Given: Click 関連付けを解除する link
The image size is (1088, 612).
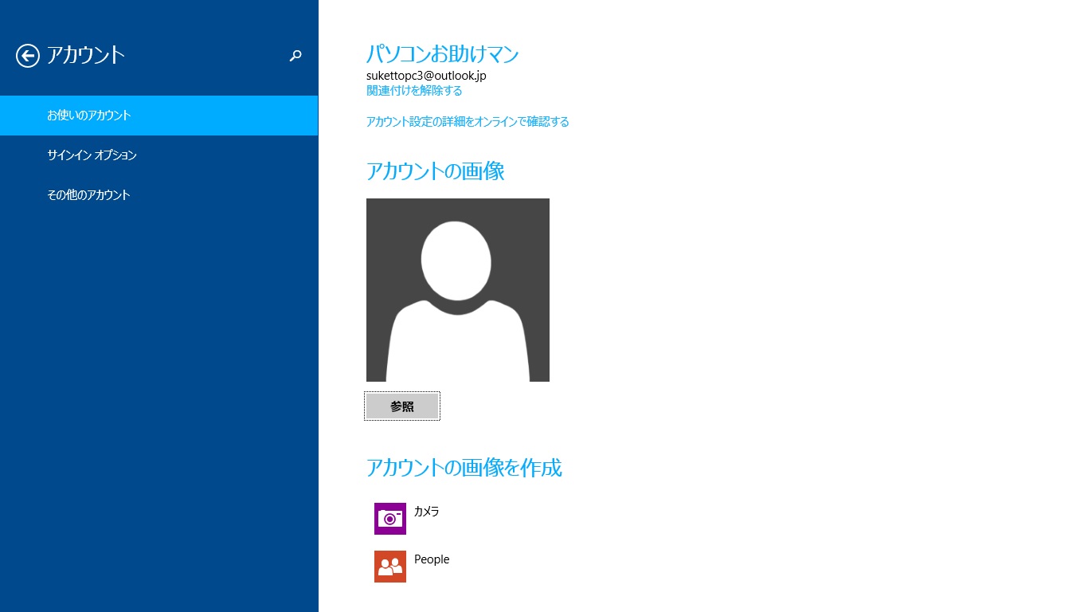Looking at the screenshot, I should (x=414, y=91).
